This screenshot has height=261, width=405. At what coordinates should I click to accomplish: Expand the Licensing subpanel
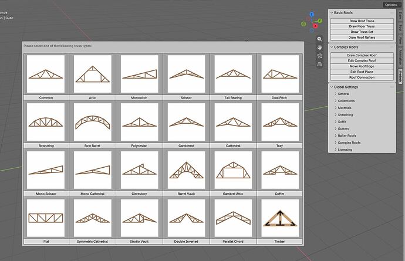[336, 150]
